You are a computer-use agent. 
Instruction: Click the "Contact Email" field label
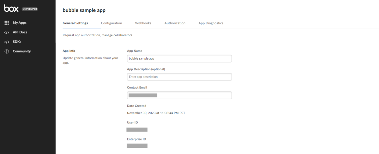[x=137, y=87]
